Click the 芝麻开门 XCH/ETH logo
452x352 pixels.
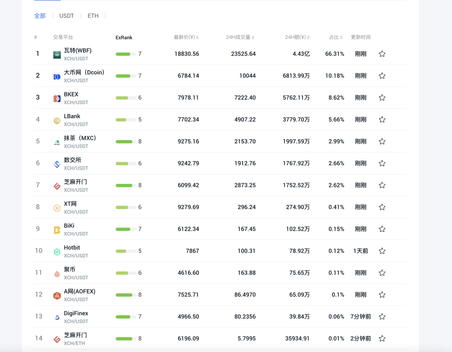coord(57,339)
